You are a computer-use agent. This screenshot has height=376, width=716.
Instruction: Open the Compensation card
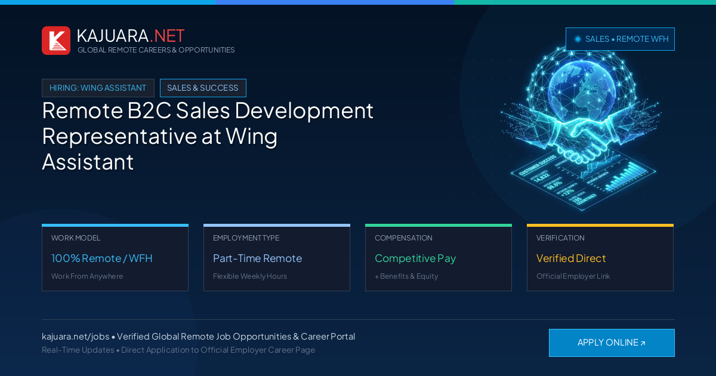[439, 258]
